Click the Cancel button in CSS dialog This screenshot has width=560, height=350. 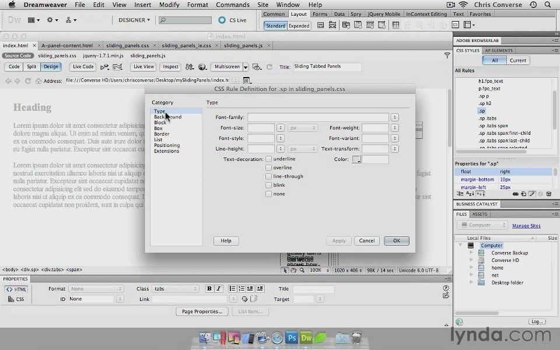pyautogui.click(x=367, y=241)
